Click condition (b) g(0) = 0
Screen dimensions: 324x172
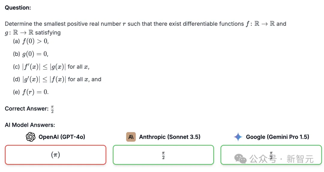pos(31,54)
